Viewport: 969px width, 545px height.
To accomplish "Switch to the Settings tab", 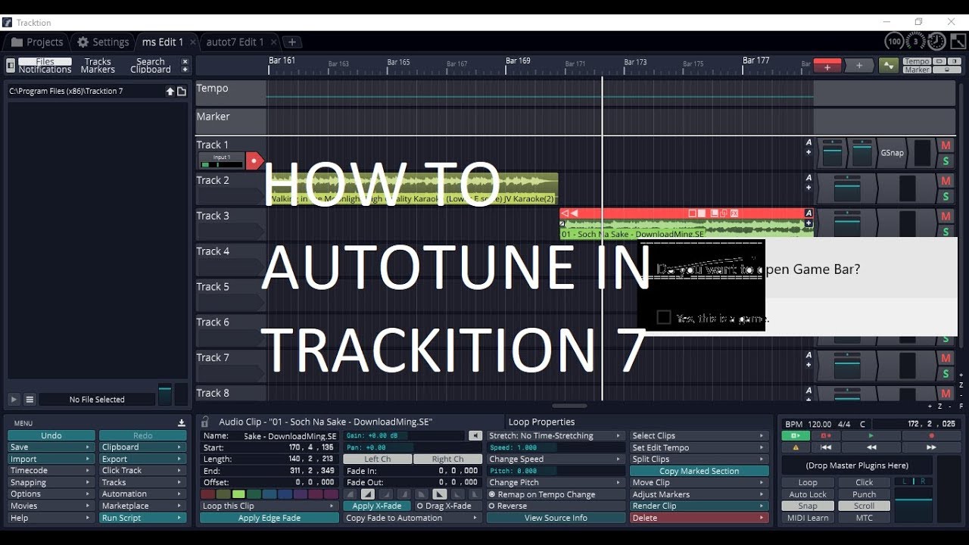I will tap(102, 42).
